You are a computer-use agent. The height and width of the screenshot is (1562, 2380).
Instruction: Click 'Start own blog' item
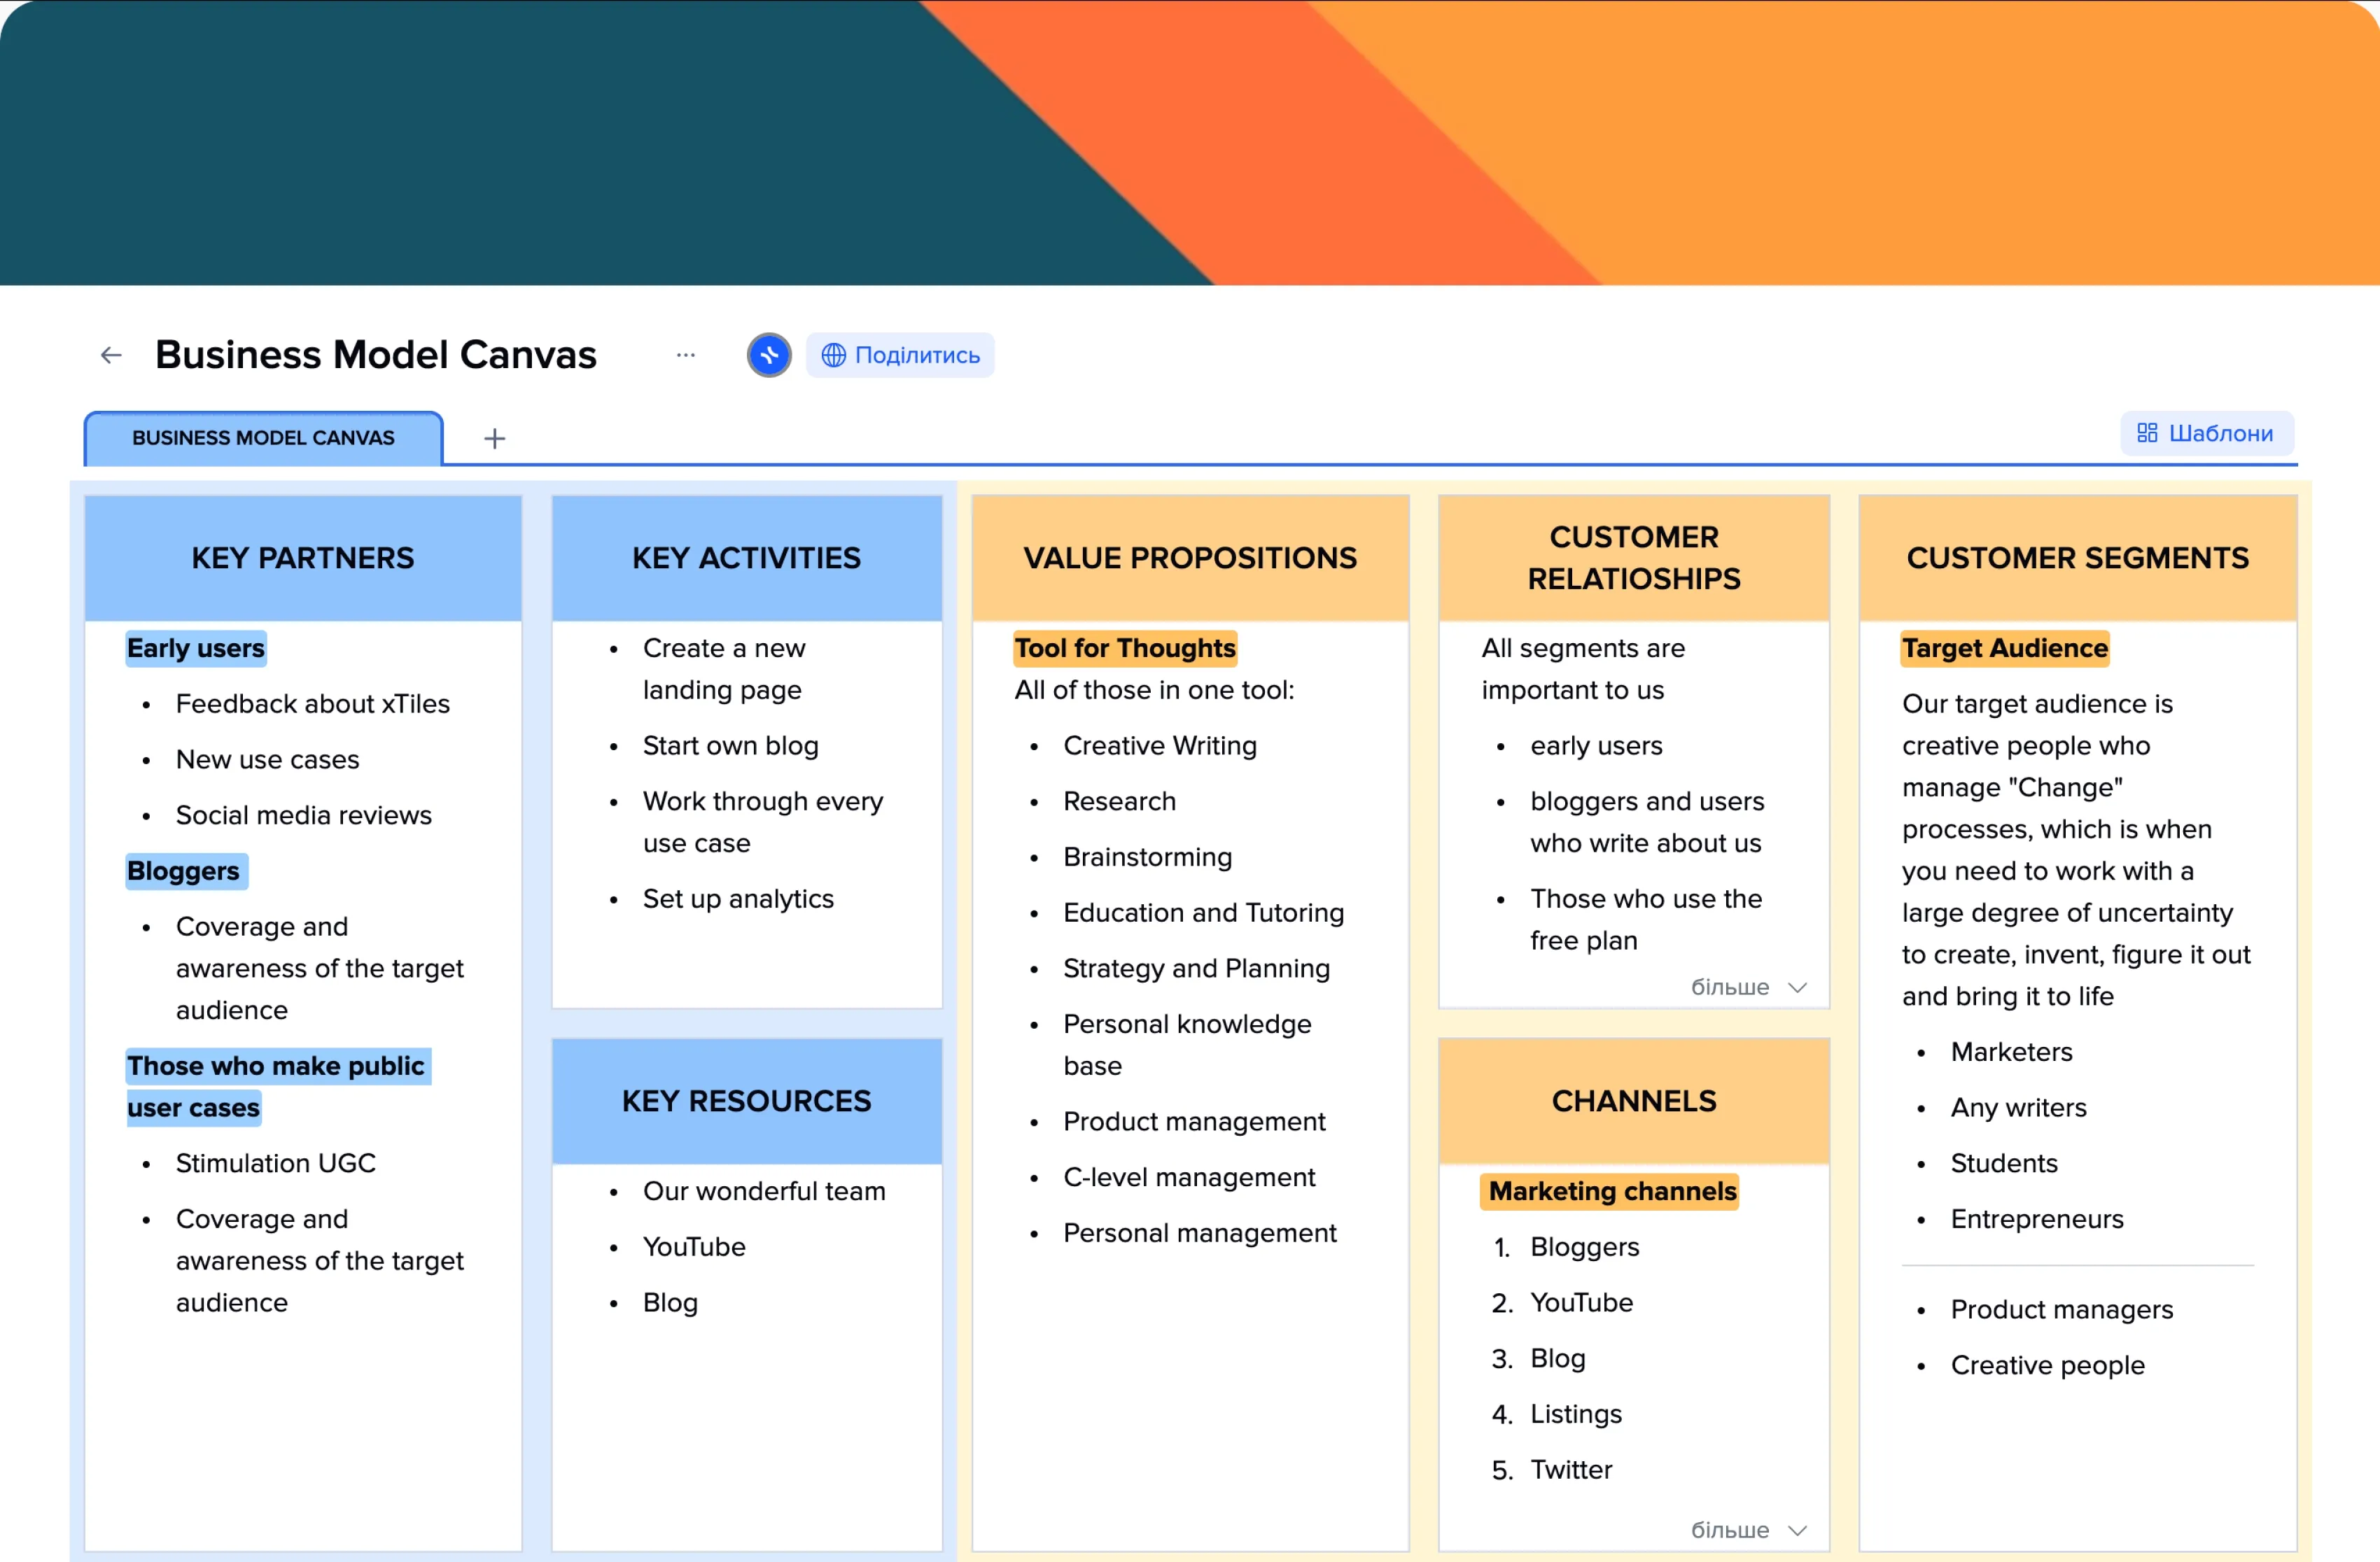[x=731, y=746]
